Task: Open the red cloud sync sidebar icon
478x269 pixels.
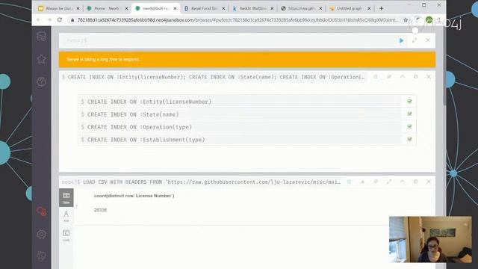Action: tap(42, 211)
